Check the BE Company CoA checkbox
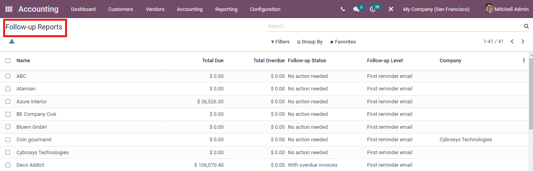The height and width of the screenshot is (171, 533). coord(8,114)
